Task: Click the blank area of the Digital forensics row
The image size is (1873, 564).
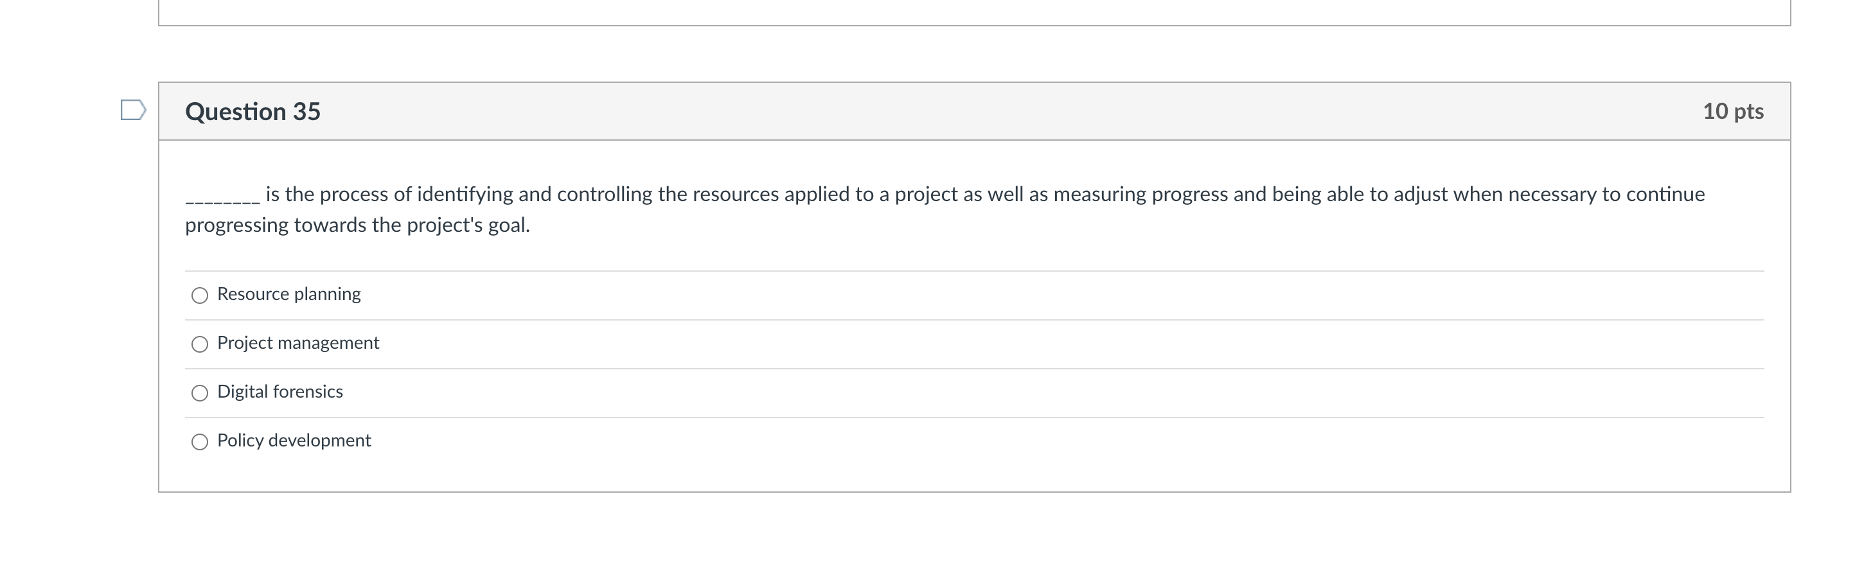Action: [1018, 392]
